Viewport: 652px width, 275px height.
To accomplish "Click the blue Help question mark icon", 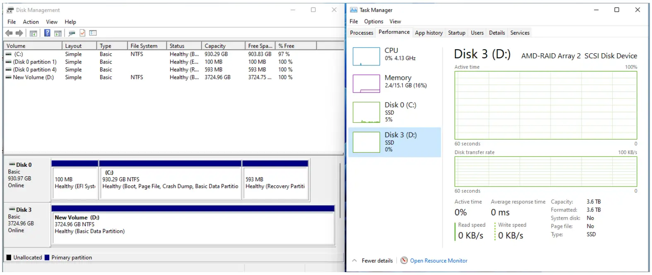I will (47, 33).
